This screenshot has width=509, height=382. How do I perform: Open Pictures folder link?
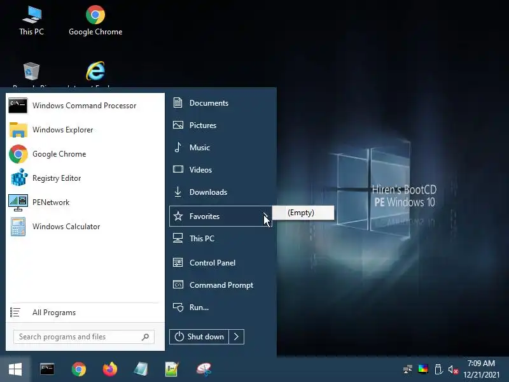point(221,125)
